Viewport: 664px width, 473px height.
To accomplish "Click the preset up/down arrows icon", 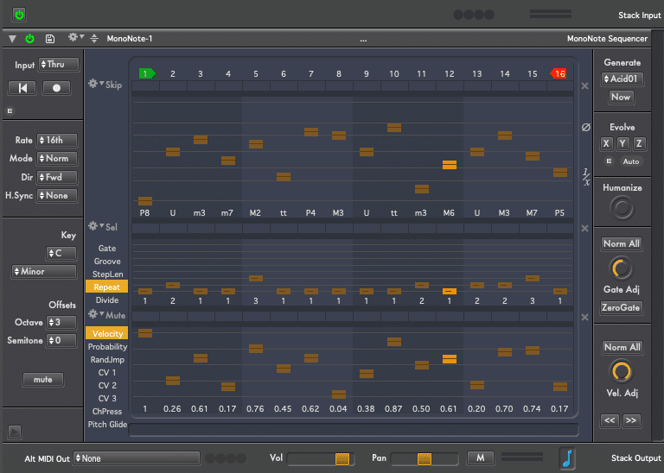I will [x=94, y=39].
